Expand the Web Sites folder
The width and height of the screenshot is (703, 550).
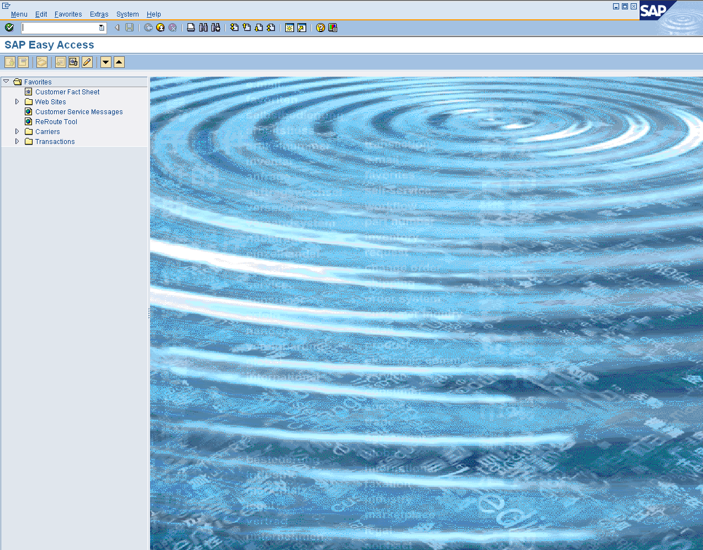(x=17, y=102)
